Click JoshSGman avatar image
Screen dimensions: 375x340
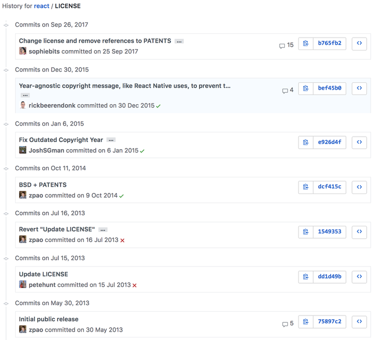pos(23,150)
